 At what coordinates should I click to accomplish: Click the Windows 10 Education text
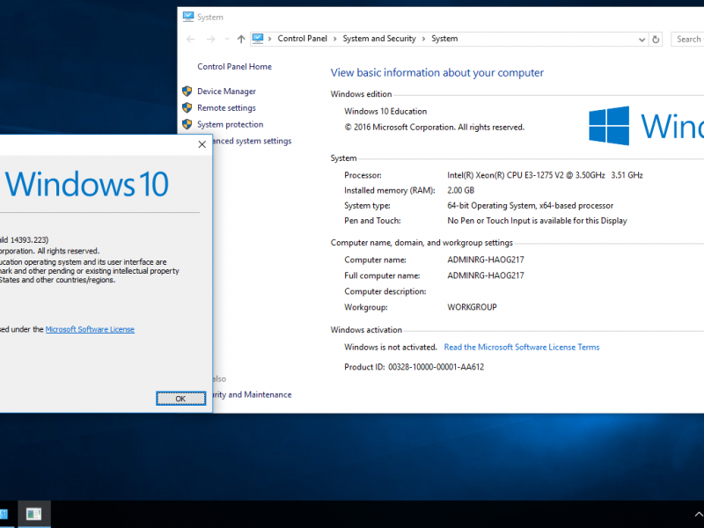pyautogui.click(x=385, y=112)
